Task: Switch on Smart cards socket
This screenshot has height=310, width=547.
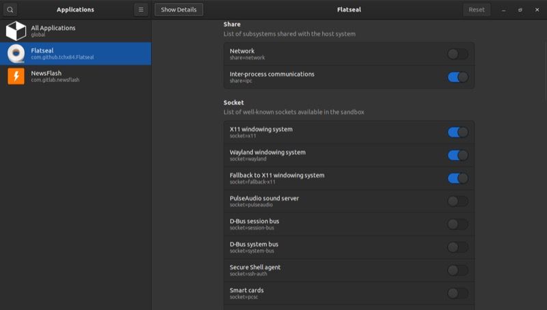Action: pyautogui.click(x=457, y=293)
